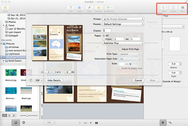Open the Store icon
Image resolution: width=188 pixels, height=126 pixels.
[x=5, y=7]
